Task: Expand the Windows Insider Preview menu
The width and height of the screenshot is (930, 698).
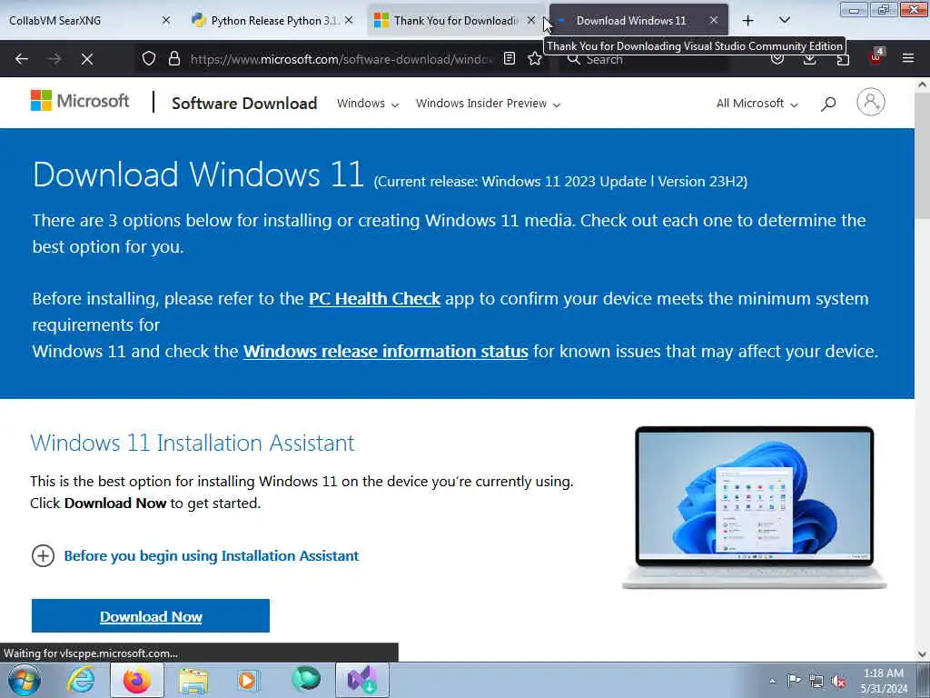Action: point(488,104)
